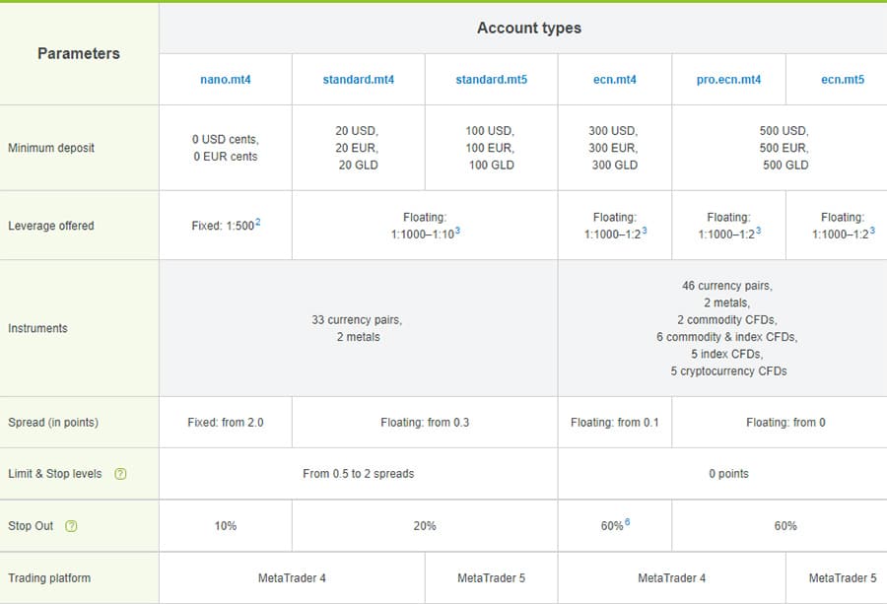Go to the ecn.mt5 account link

843,79
